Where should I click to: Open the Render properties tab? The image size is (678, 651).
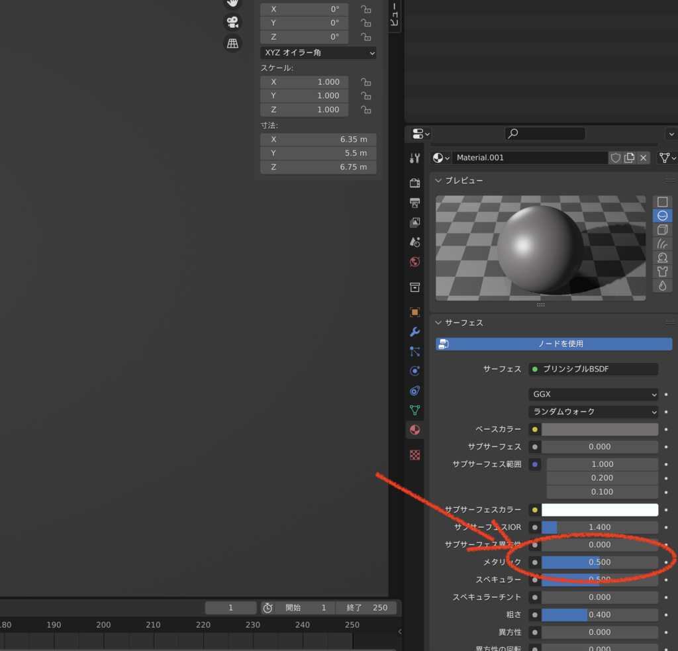point(415,183)
